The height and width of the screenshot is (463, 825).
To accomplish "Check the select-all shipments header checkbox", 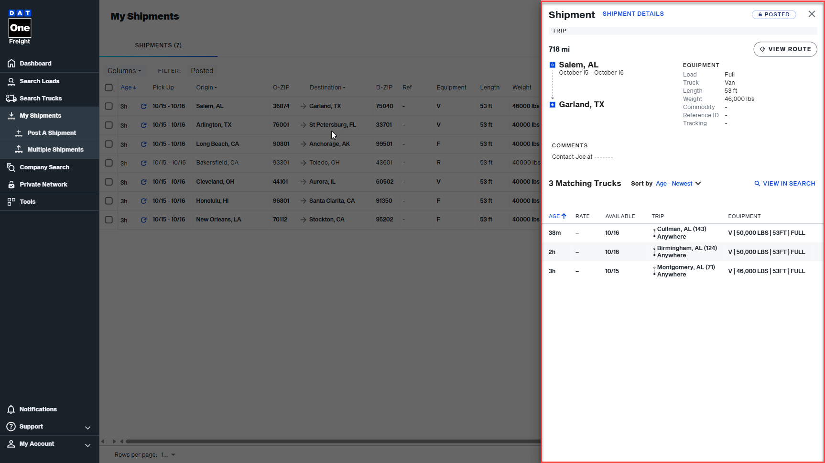I will pyautogui.click(x=109, y=88).
